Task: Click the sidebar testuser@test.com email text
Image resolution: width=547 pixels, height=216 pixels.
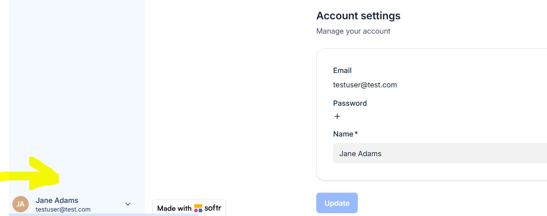Action: (63, 209)
